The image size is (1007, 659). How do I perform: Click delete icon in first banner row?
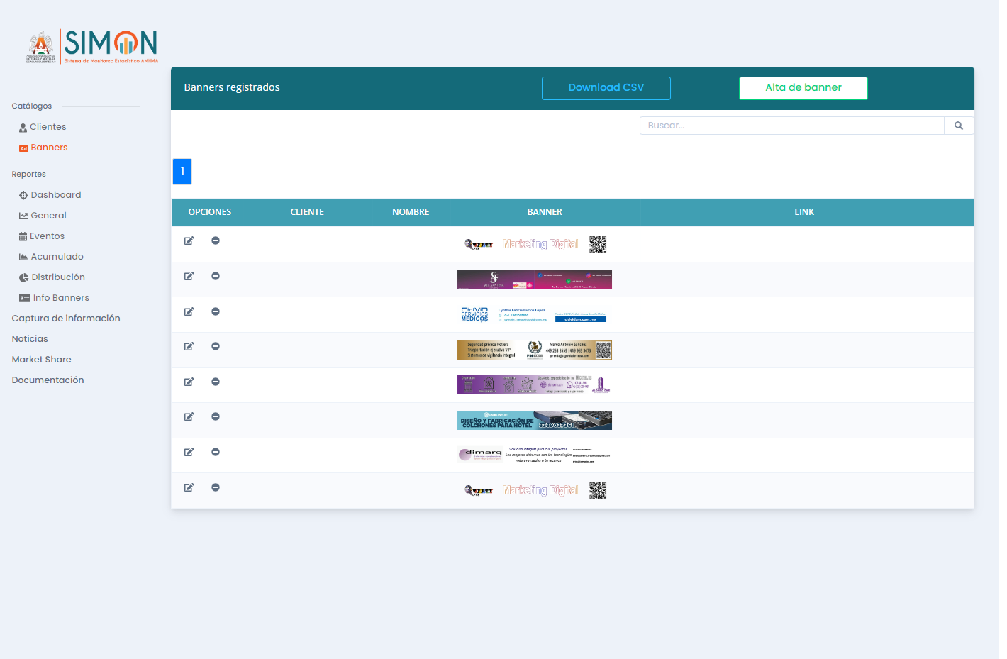[x=216, y=241]
